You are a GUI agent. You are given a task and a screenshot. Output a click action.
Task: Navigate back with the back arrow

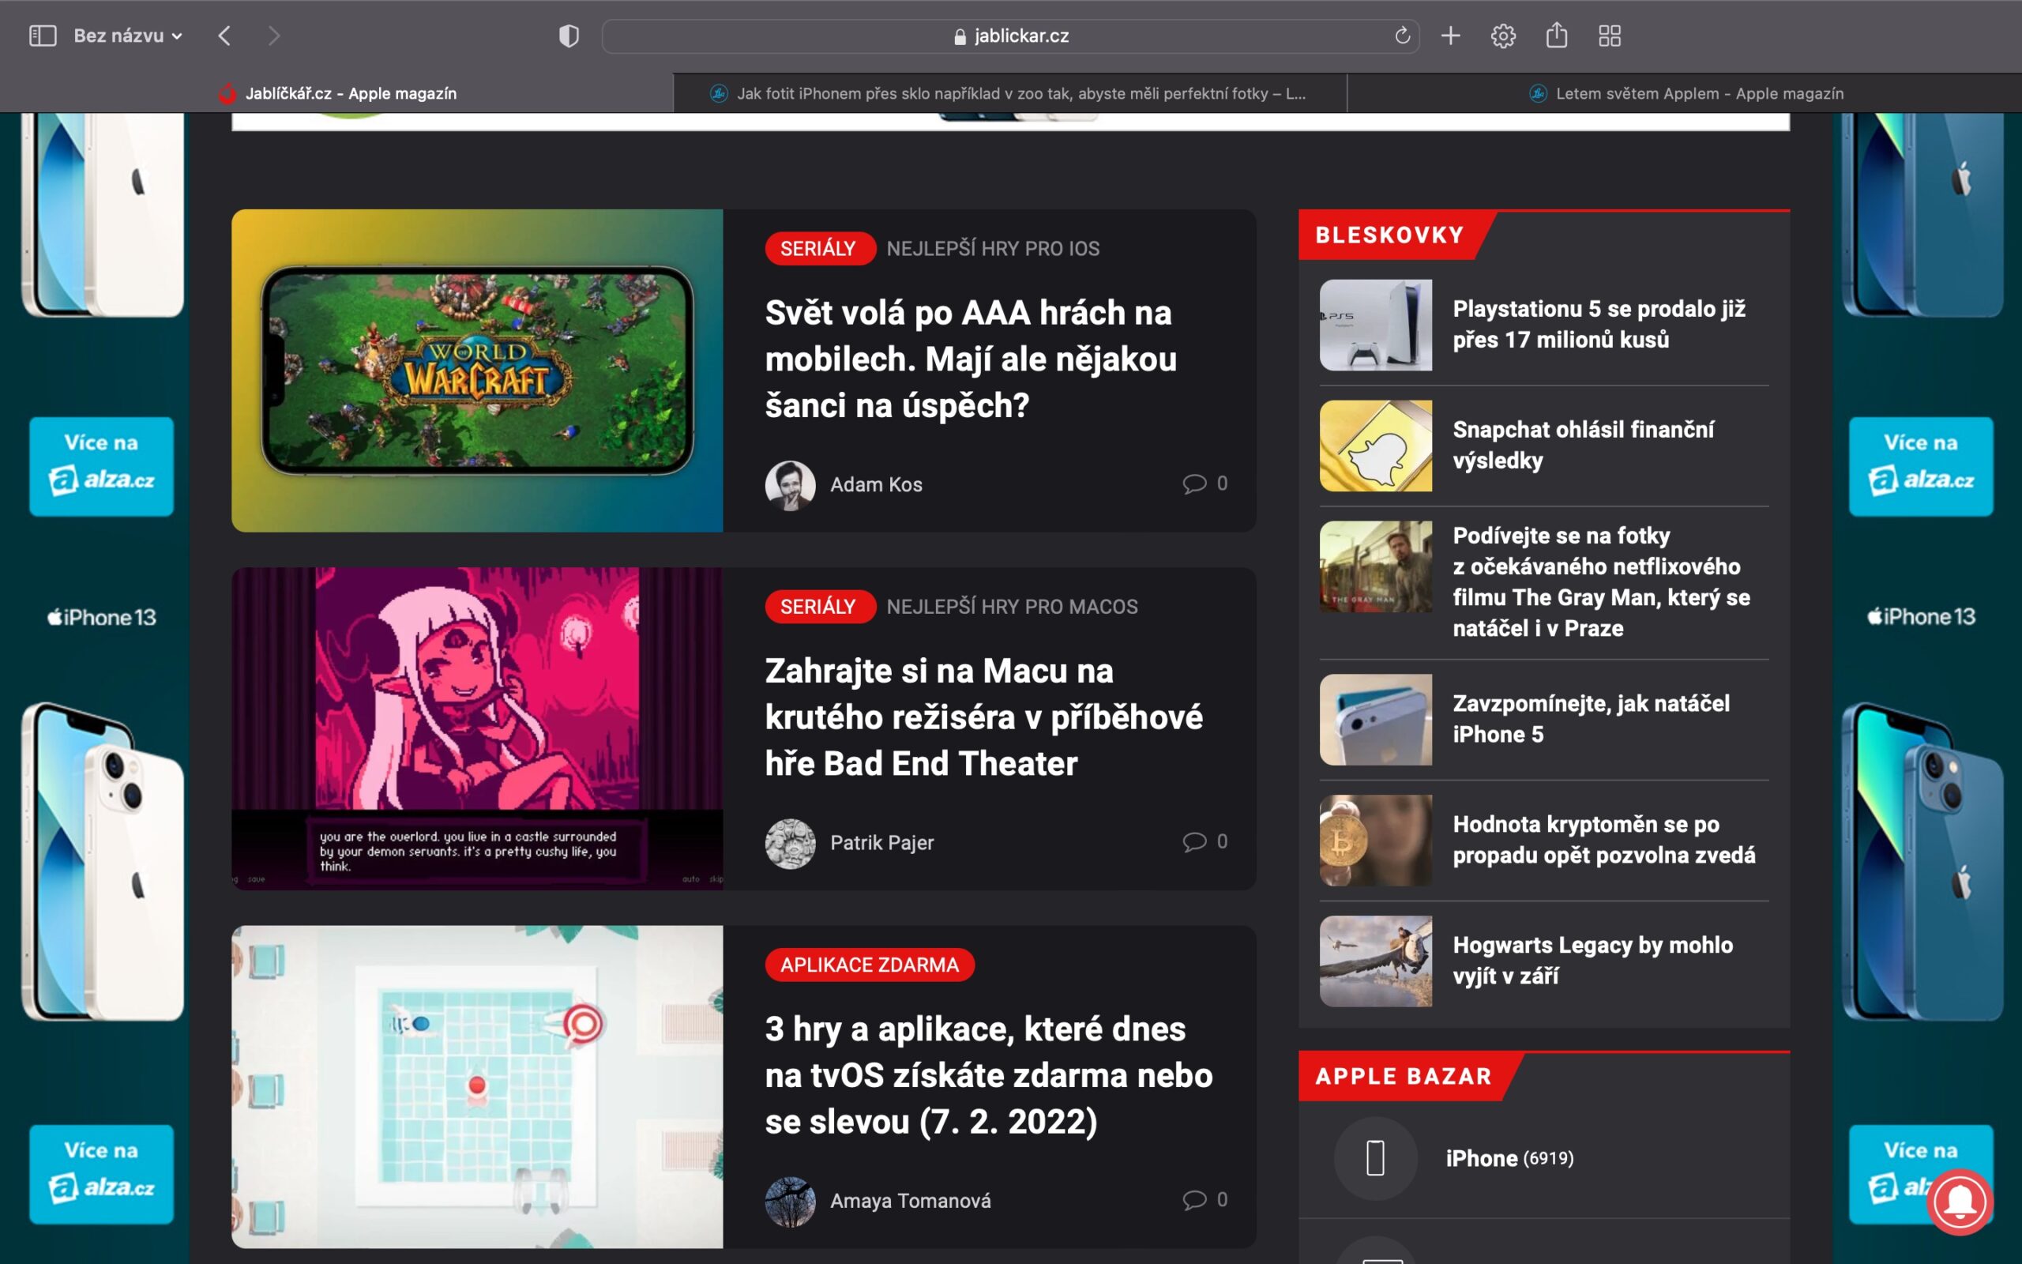coord(223,35)
